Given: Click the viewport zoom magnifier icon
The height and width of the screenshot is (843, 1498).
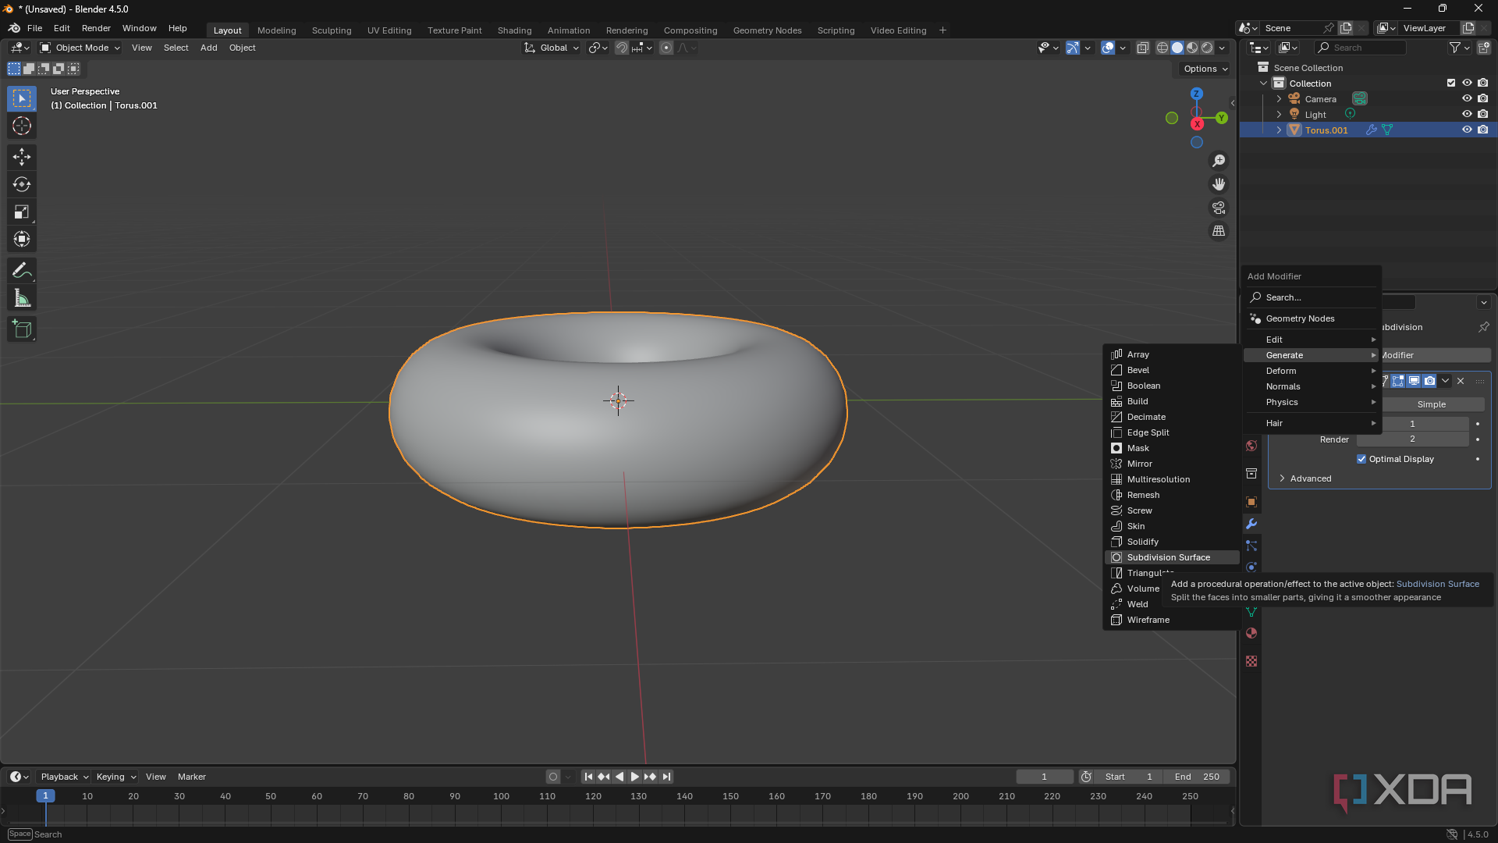Looking at the screenshot, I should (1218, 161).
